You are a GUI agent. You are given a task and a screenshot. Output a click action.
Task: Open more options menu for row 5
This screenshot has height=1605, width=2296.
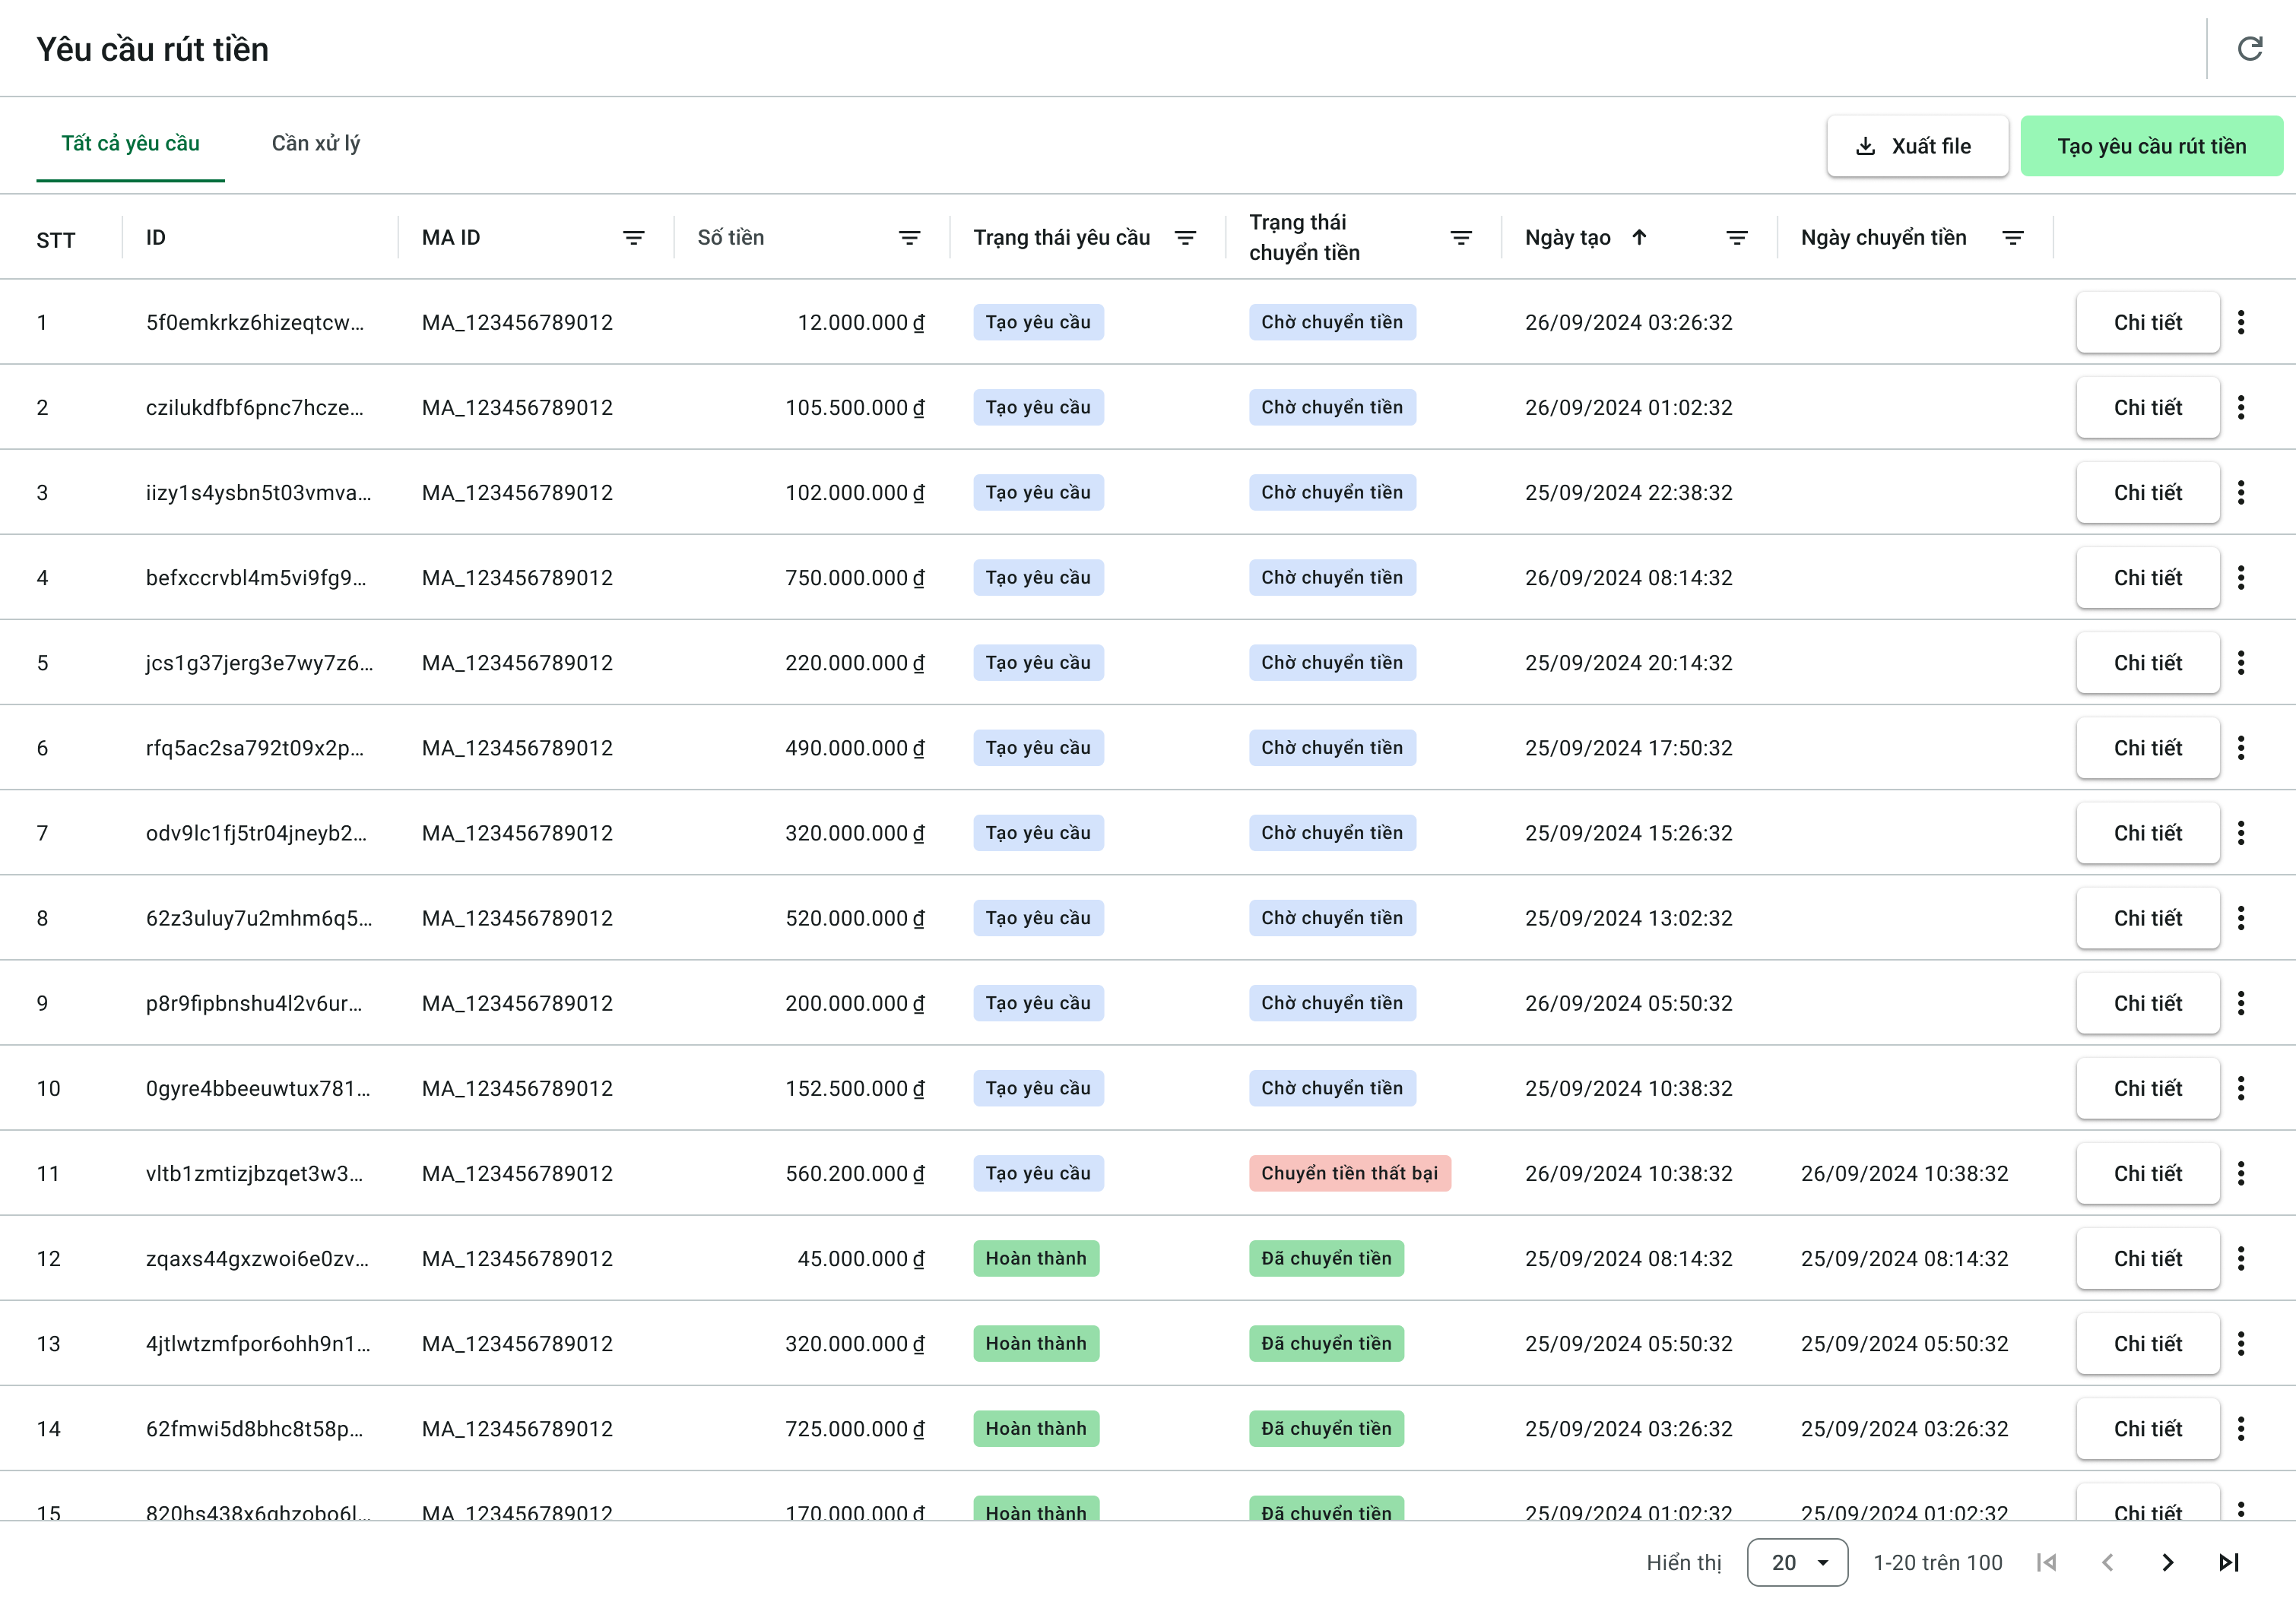pyautogui.click(x=2241, y=663)
